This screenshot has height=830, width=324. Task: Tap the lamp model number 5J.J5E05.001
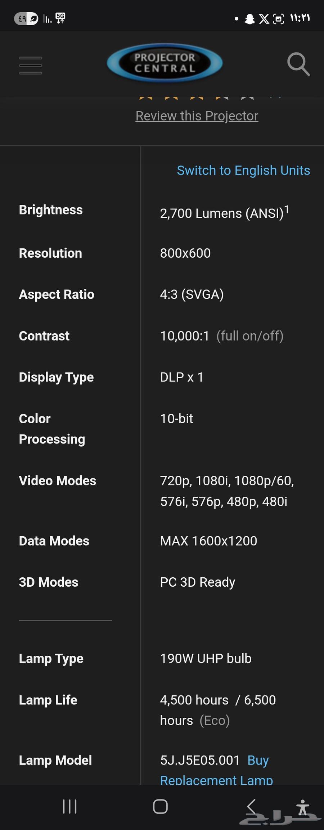[x=200, y=760]
